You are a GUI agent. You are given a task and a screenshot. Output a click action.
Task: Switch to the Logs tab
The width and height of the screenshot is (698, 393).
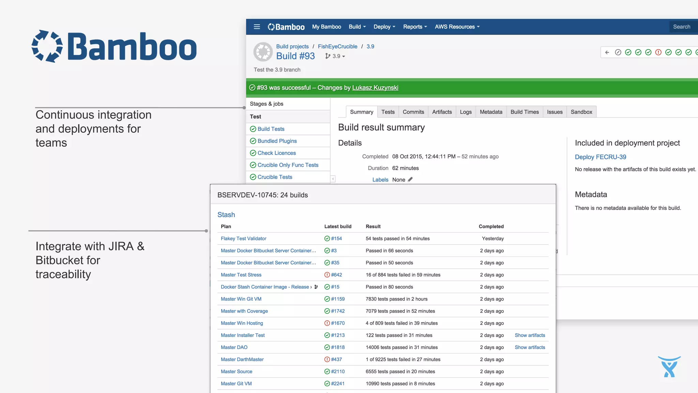click(466, 112)
